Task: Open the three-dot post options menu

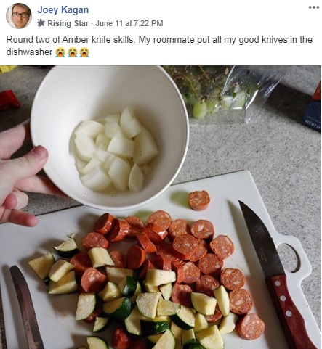Action: (x=314, y=7)
